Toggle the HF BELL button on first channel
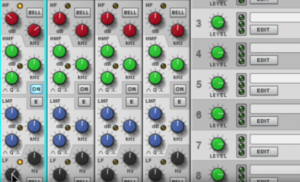Screen dimensions: 300x182 click(34, 13)
